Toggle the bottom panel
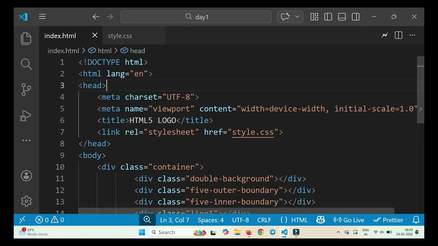 (x=342, y=17)
